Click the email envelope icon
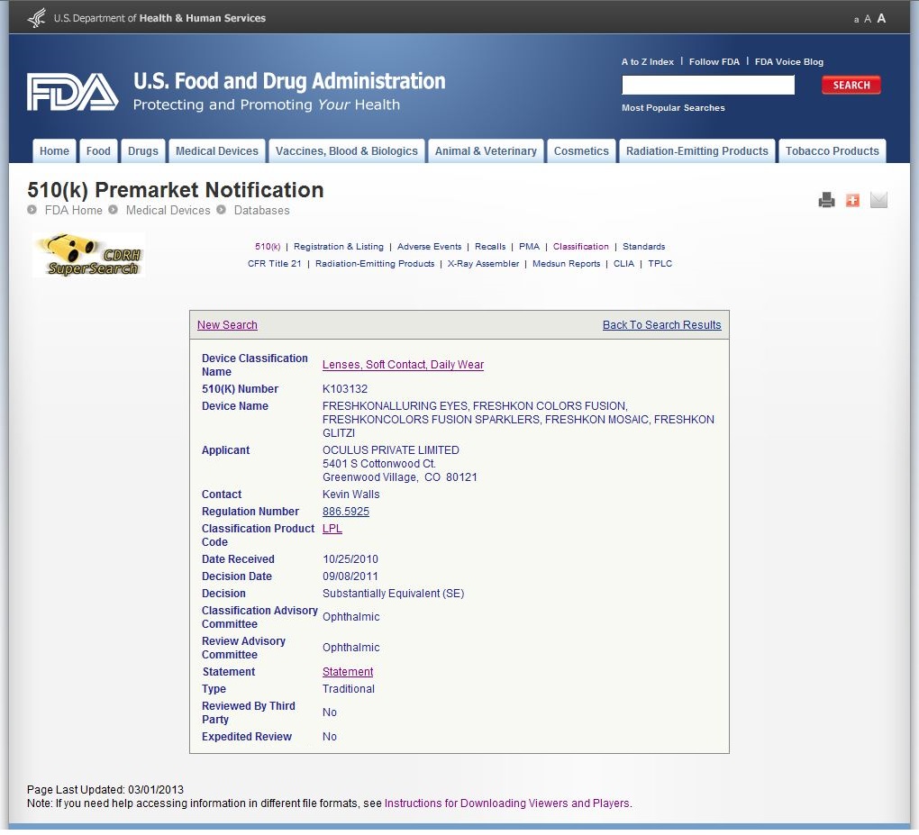Screen dimensions: 919x835 click(x=878, y=200)
